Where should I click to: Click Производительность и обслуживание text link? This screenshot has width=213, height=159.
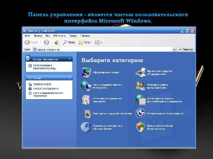108,127
